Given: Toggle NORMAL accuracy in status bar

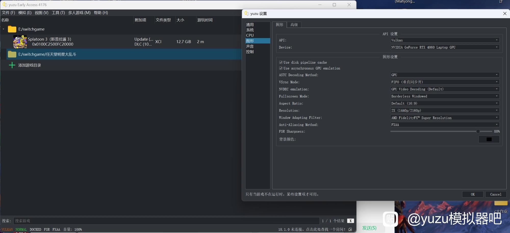Looking at the screenshot, I should click(21, 229).
